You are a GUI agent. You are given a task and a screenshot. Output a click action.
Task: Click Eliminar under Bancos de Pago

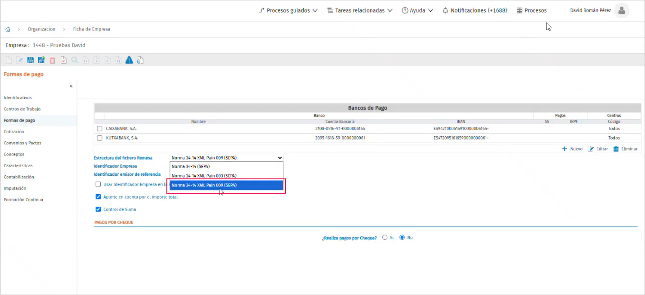625,149
